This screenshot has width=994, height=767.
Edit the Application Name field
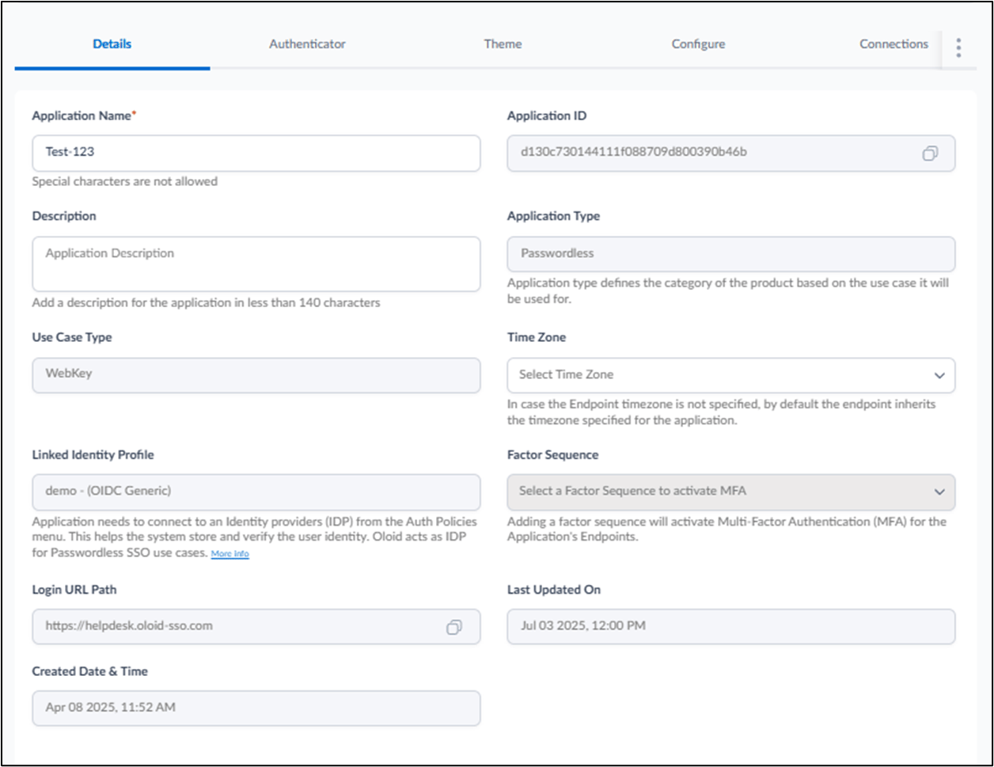coord(256,153)
